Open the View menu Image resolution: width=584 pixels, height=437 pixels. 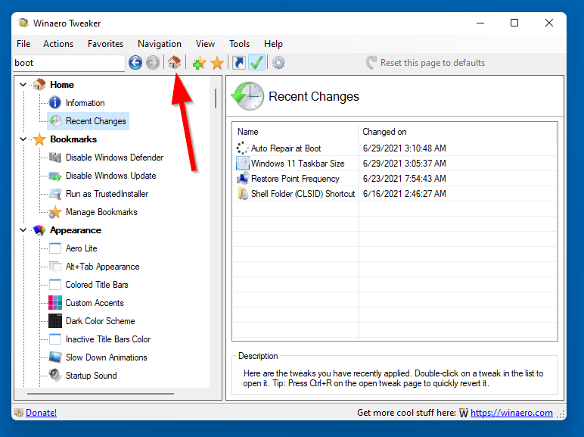click(205, 44)
